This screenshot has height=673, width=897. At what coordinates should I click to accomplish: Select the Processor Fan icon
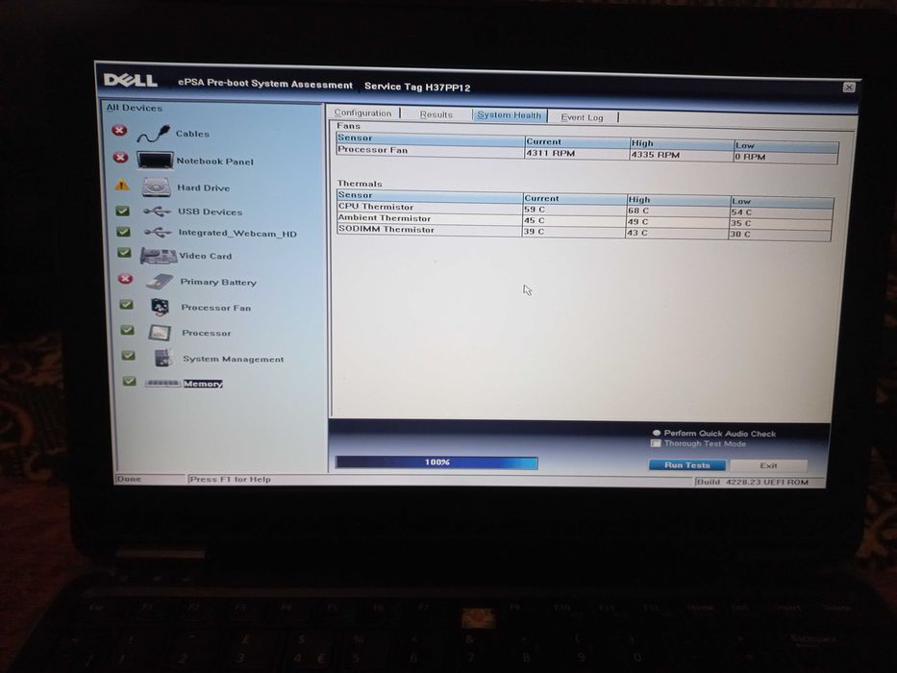click(161, 308)
